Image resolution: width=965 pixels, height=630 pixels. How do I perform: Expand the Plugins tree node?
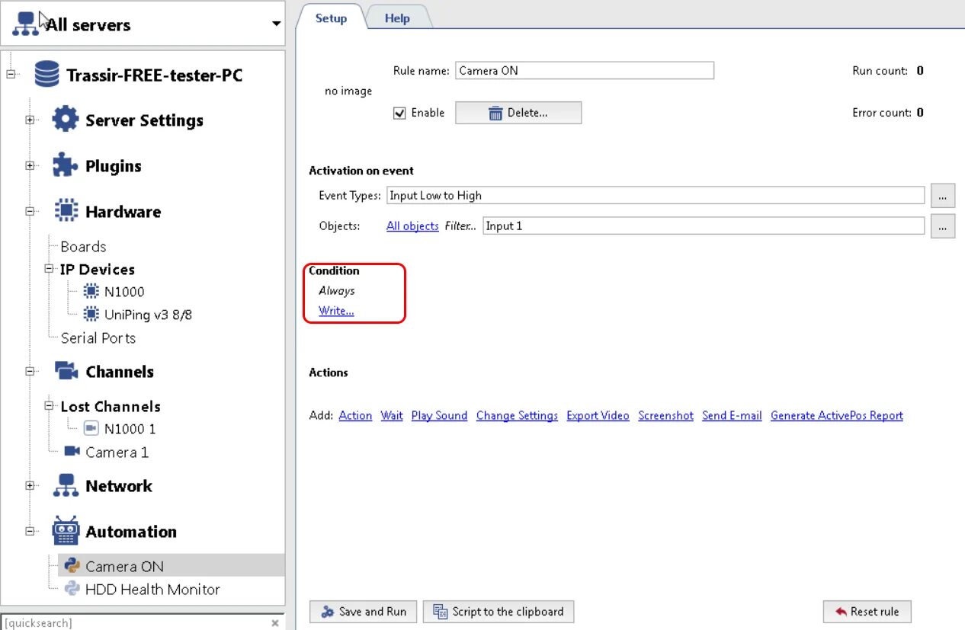[30, 165]
